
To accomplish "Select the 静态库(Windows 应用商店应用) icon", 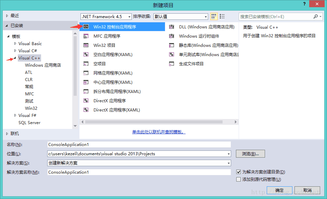I will (172, 45).
